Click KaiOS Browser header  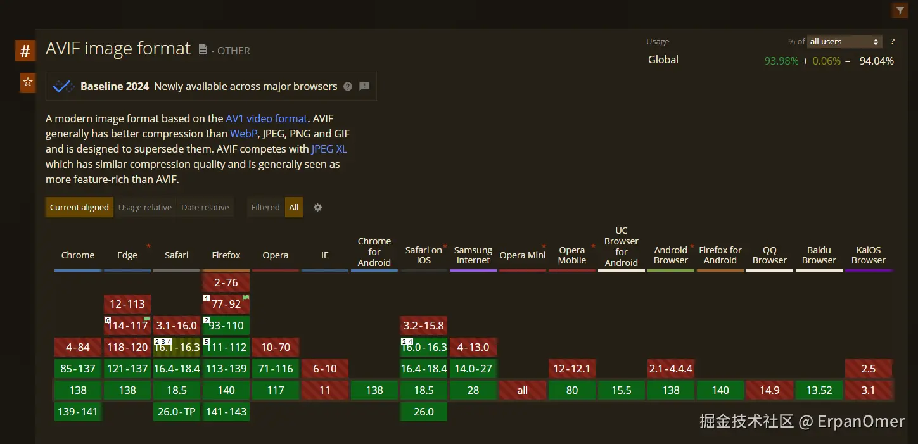tap(869, 255)
